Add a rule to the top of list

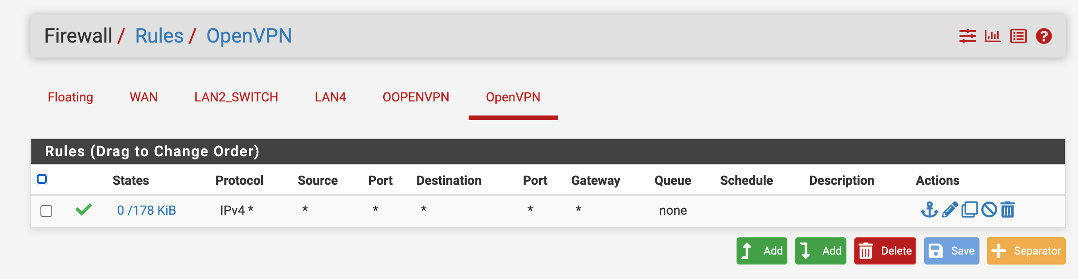(x=762, y=250)
